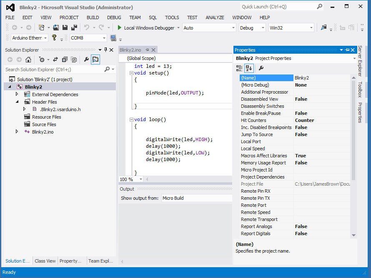Image resolution: width=371 pixels, height=278 pixels.
Task: Click the Redo toolbar icon
Action: pyautogui.click(x=101, y=27)
